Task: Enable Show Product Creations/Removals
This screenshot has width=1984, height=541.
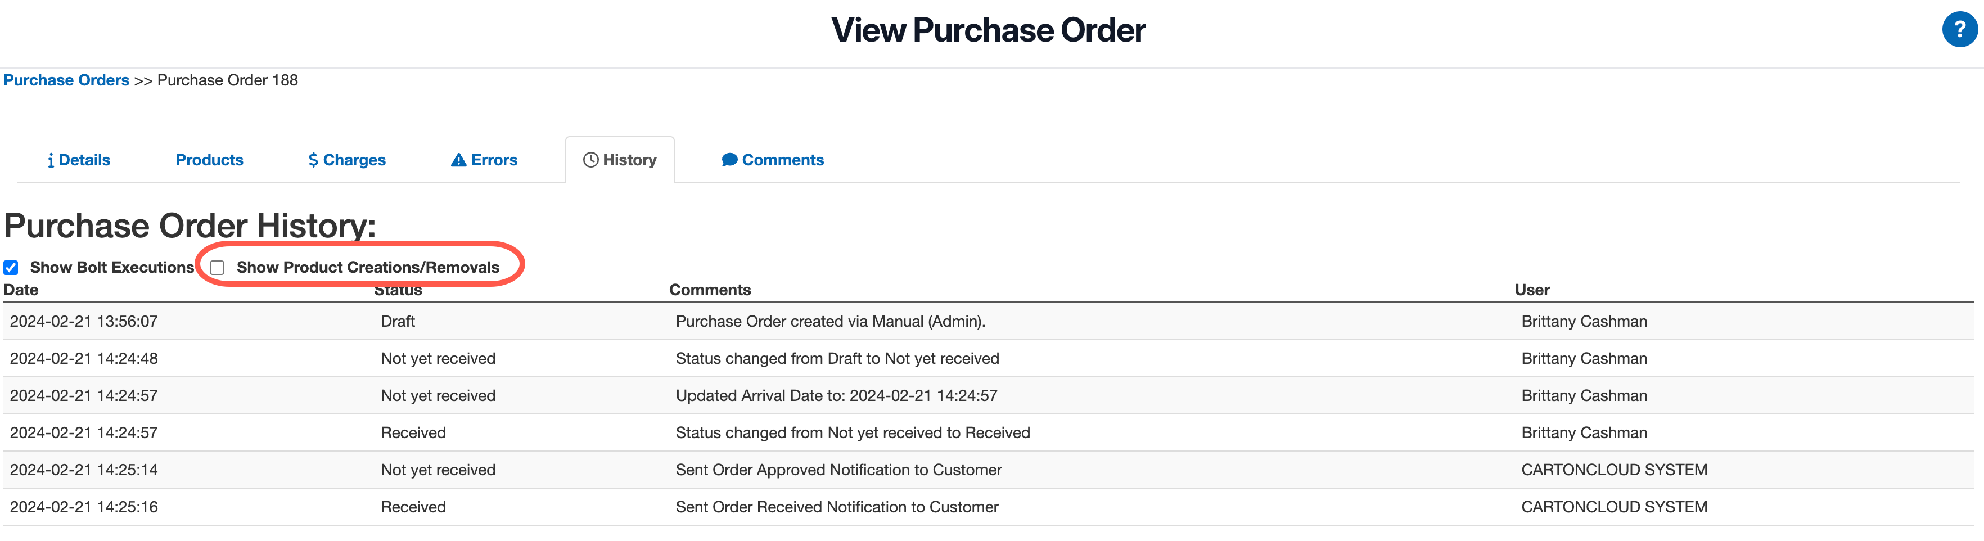Action: (x=217, y=268)
